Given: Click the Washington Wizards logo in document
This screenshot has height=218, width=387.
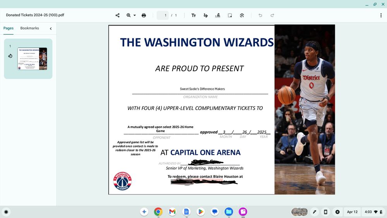Looking at the screenshot, I should point(122,181).
